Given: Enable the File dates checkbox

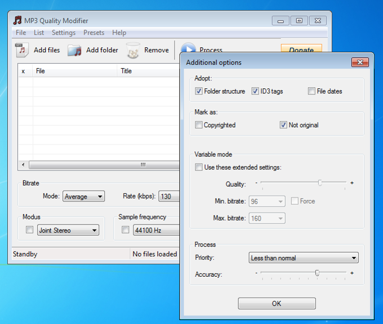Looking at the screenshot, I should pyautogui.click(x=311, y=91).
